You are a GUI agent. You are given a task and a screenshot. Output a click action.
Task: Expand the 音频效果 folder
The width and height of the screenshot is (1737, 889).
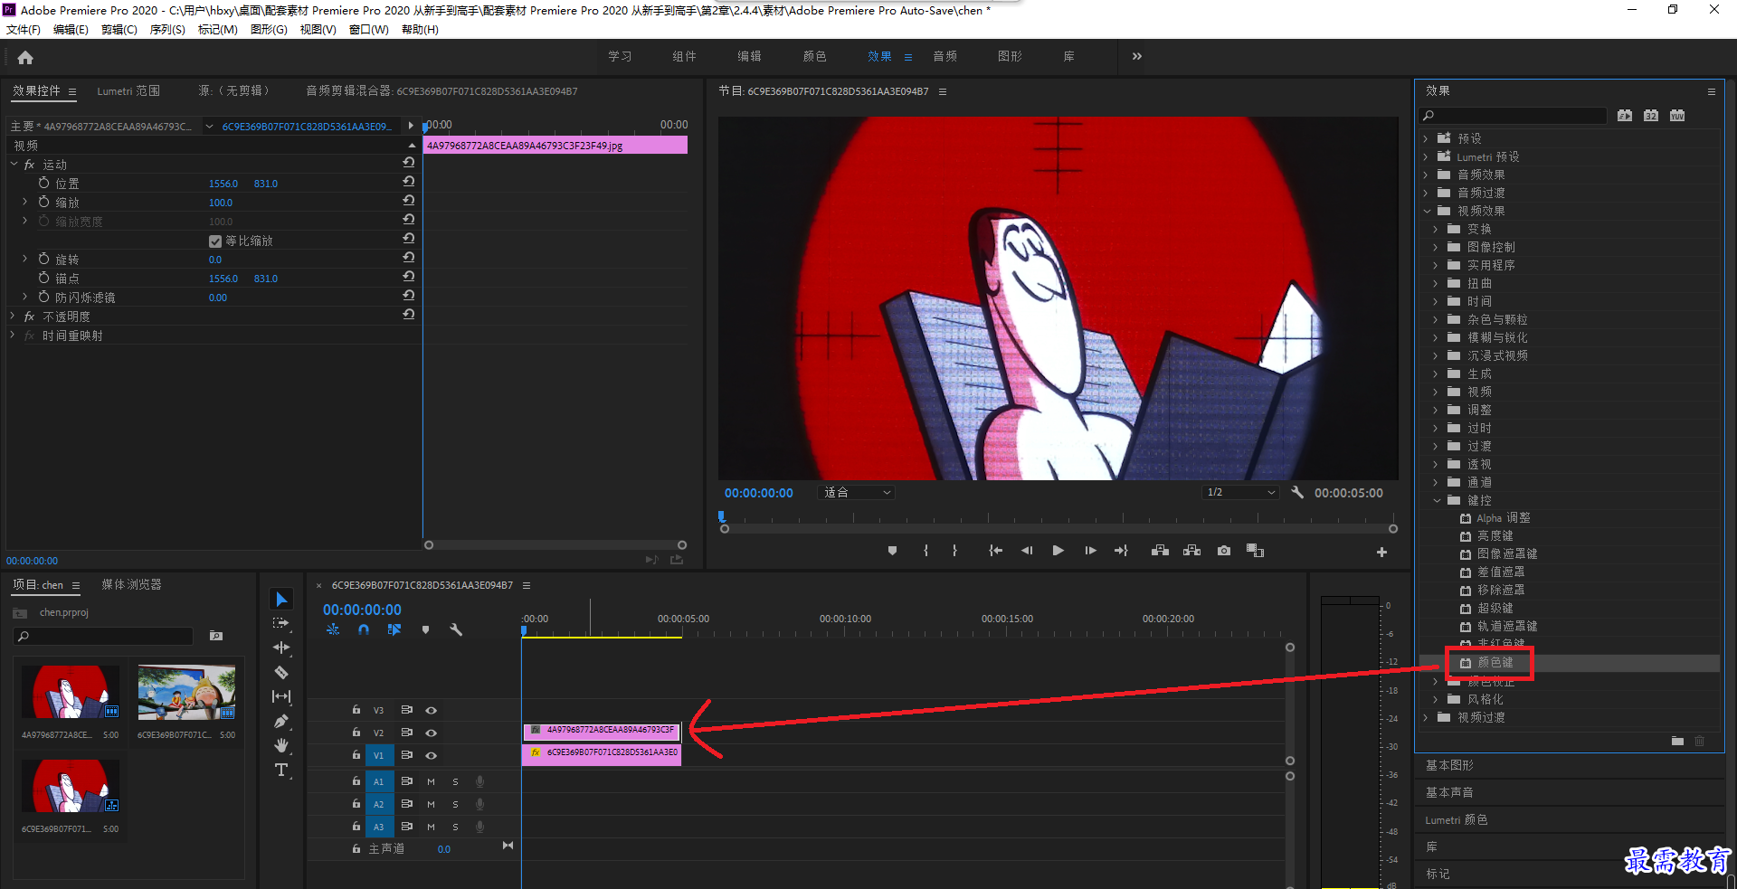click(x=1427, y=175)
